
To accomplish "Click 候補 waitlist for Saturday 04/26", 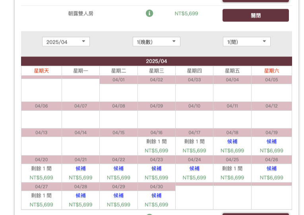I will [271, 169].
